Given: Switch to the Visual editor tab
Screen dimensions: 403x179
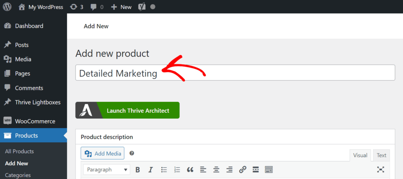Looking at the screenshot, I should (360, 155).
